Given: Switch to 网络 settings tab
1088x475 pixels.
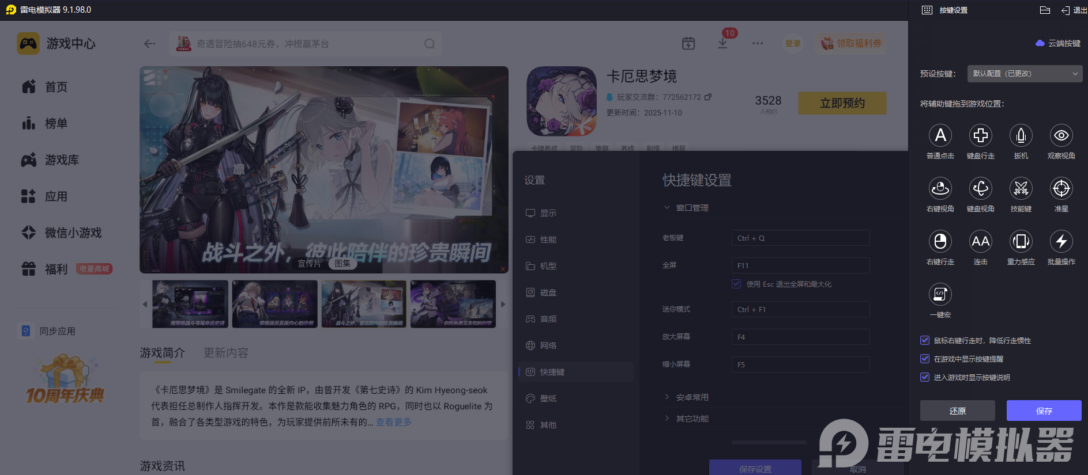Looking at the screenshot, I should 548,345.
